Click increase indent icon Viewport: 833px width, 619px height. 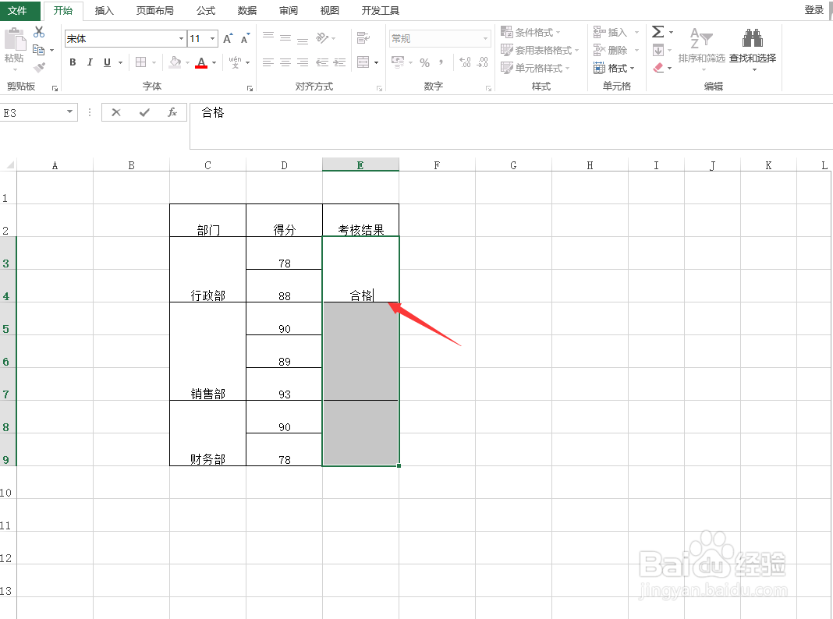coord(339,62)
